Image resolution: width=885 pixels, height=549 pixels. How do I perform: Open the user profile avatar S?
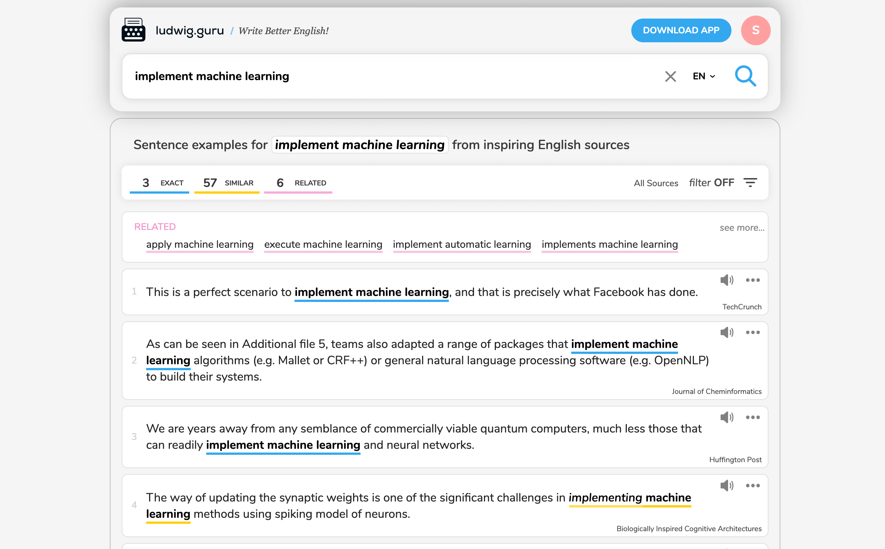[x=756, y=30]
